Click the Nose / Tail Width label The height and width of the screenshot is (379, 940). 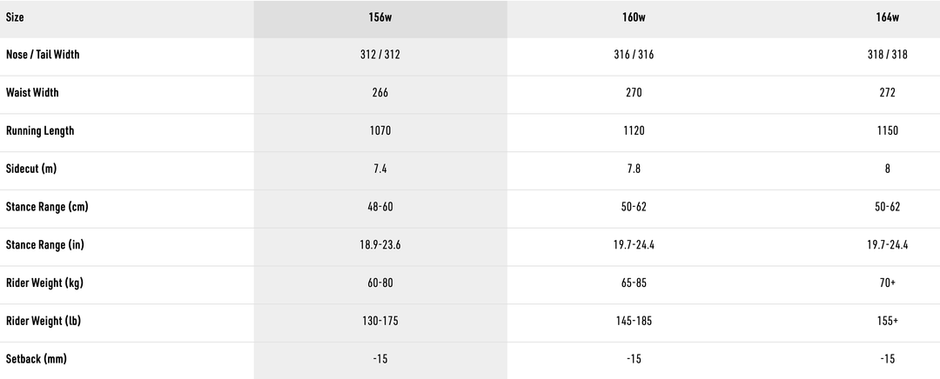pyautogui.click(x=43, y=55)
